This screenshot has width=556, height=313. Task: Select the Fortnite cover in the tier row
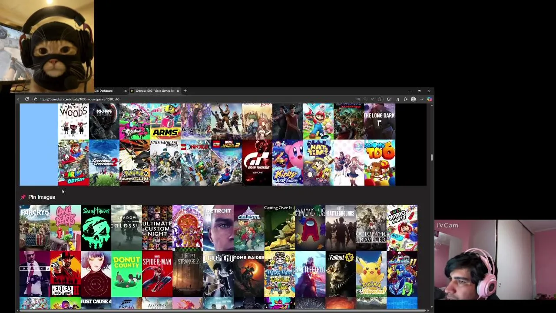click(226, 121)
